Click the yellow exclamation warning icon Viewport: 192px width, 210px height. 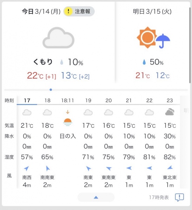click(68, 11)
